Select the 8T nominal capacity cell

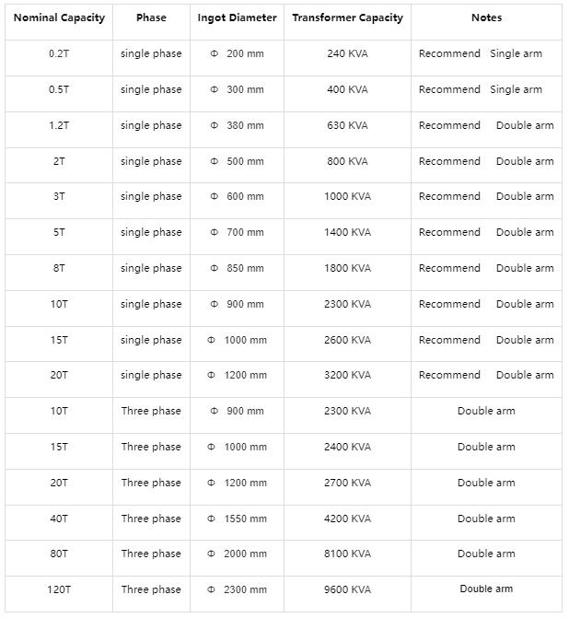[x=59, y=268]
